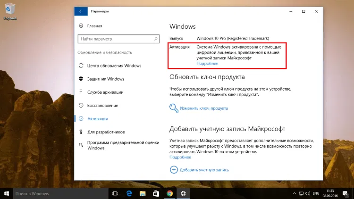Click the Settings gear on taskbar

pos(183,194)
